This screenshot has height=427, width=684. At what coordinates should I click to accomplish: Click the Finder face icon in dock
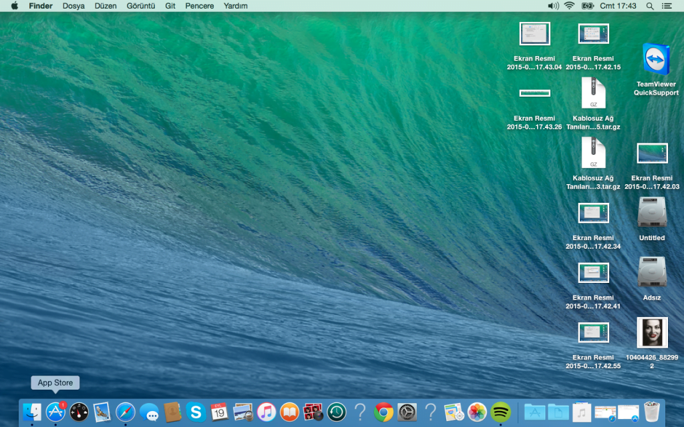tap(31, 412)
